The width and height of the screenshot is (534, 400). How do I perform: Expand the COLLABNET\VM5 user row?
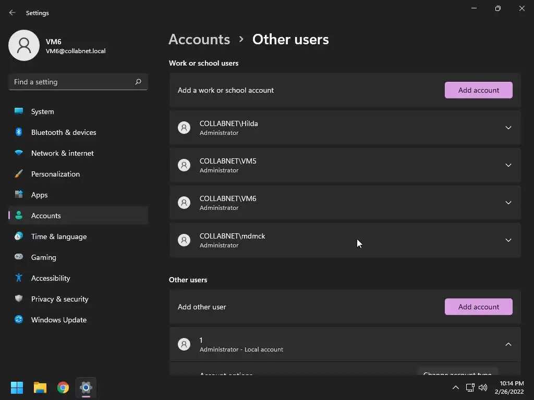point(508,165)
